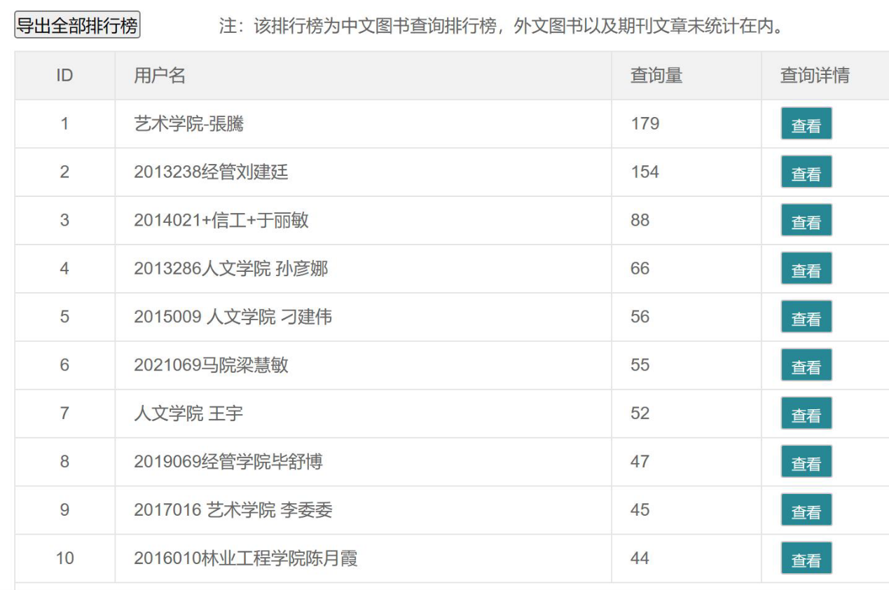Select the ID column header

point(64,76)
